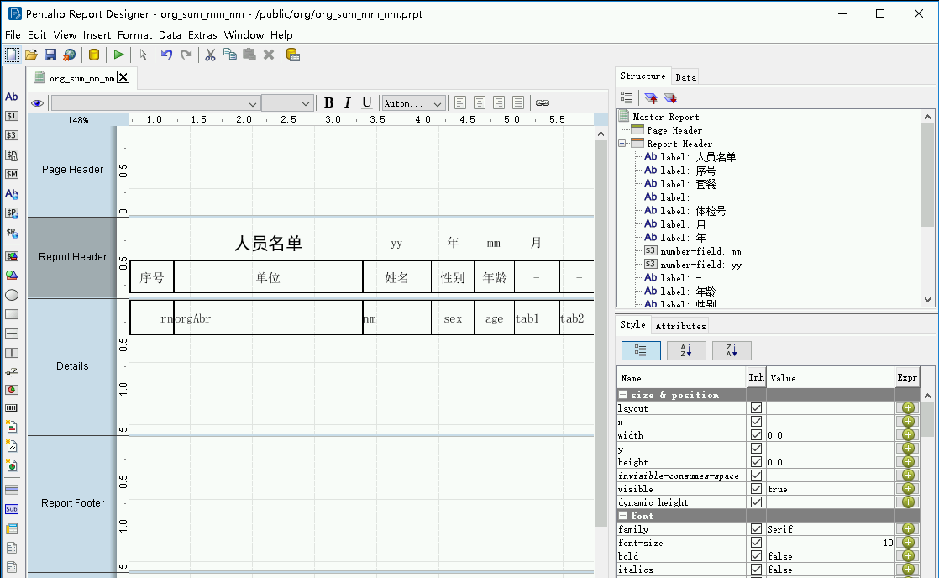Align text left in format toolbar
The width and height of the screenshot is (939, 578).
tap(460, 103)
